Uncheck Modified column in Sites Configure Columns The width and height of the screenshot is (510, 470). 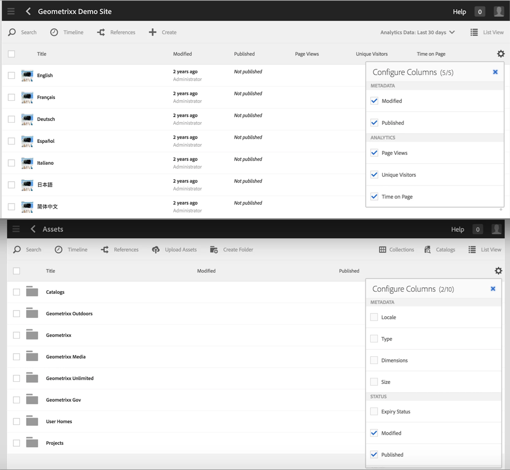[x=374, y=101]
